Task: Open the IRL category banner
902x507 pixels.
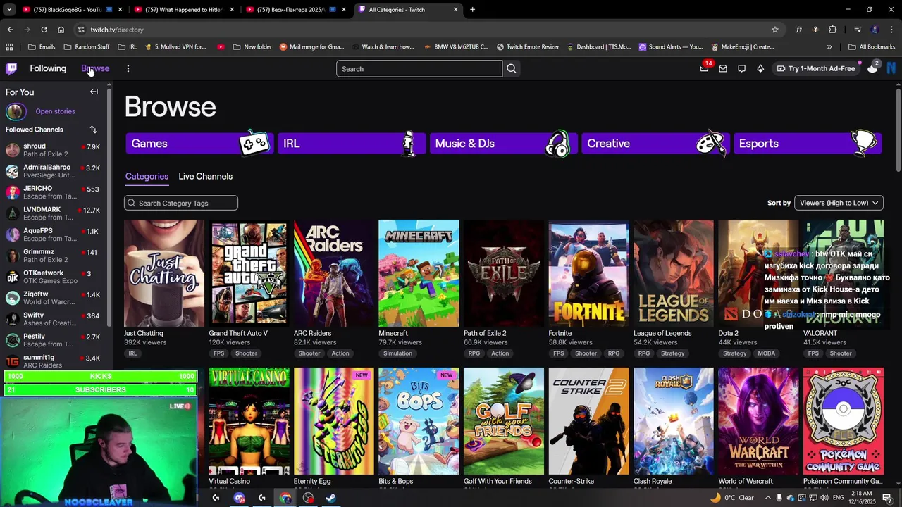Action: 352,143
